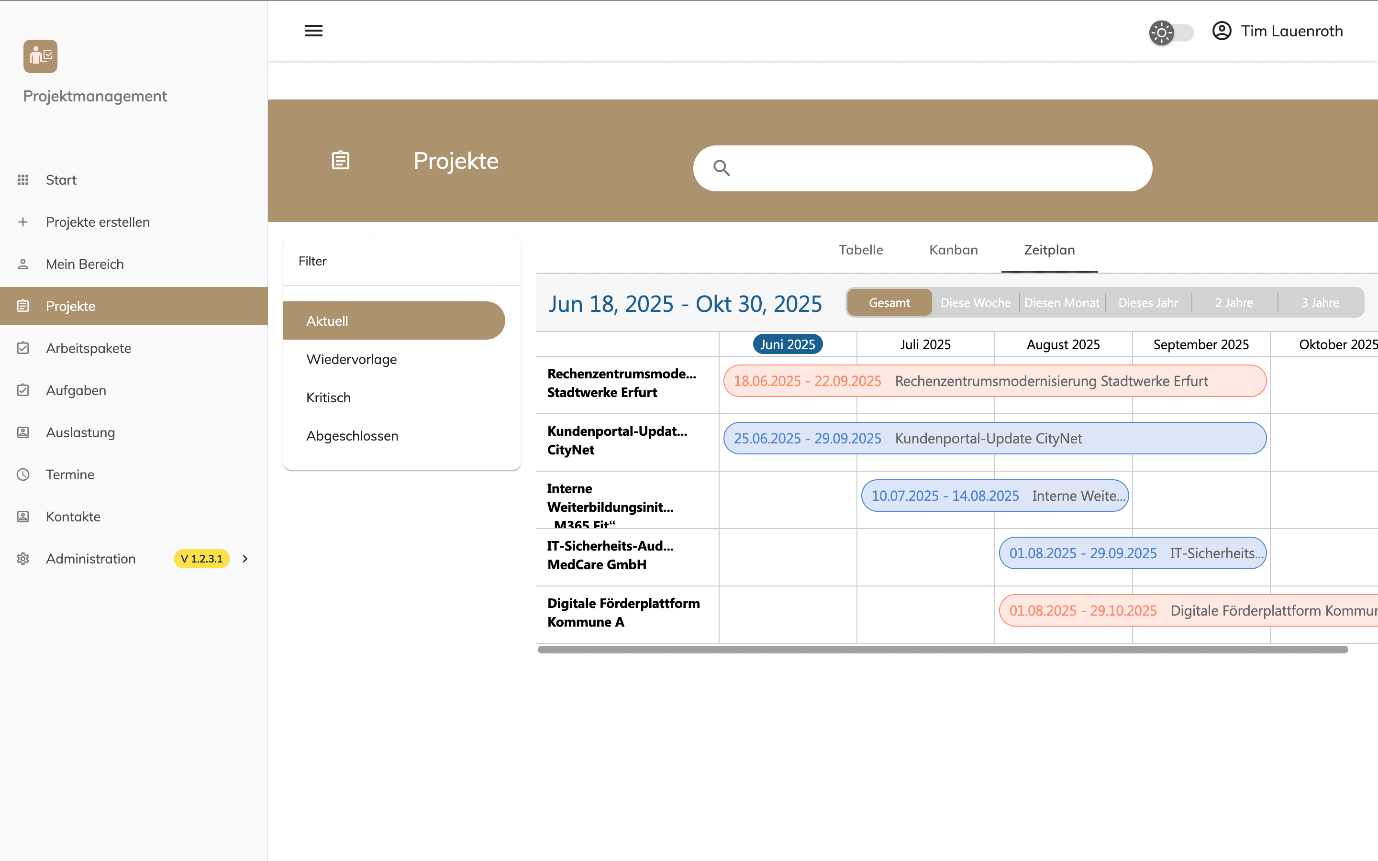Click the gear icon beside Administration

click(x=23, y=559)
